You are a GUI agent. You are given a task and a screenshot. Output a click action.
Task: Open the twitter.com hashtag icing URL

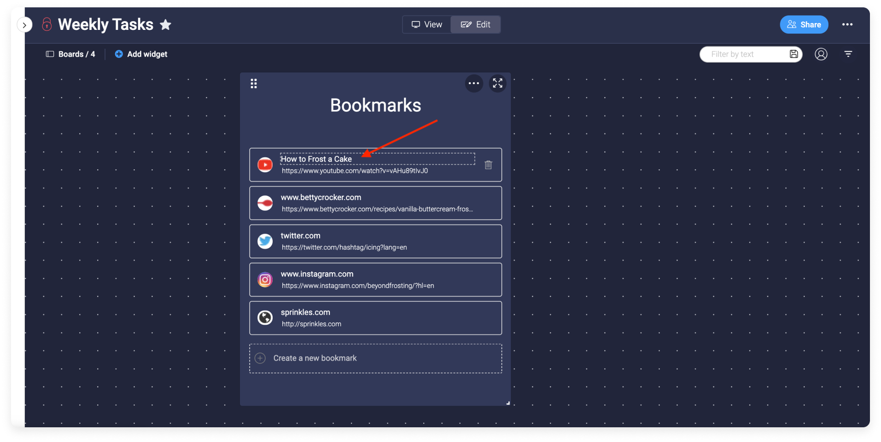point(344,247)
